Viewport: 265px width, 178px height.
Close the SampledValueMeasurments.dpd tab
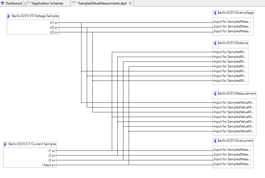coord(130,3)
